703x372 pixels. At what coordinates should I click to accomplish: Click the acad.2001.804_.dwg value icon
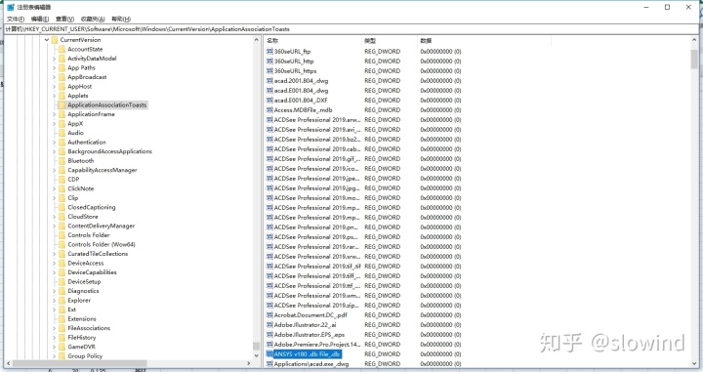pyautogui.click(x=269, y=81)
